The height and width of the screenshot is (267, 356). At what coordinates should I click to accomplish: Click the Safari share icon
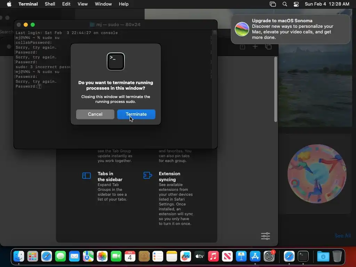[242, 47]
